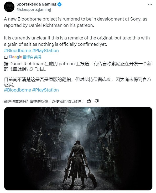The image size is (156, 193).
Task: Open the @skesportsgaming handle
Action: point(34,9)
